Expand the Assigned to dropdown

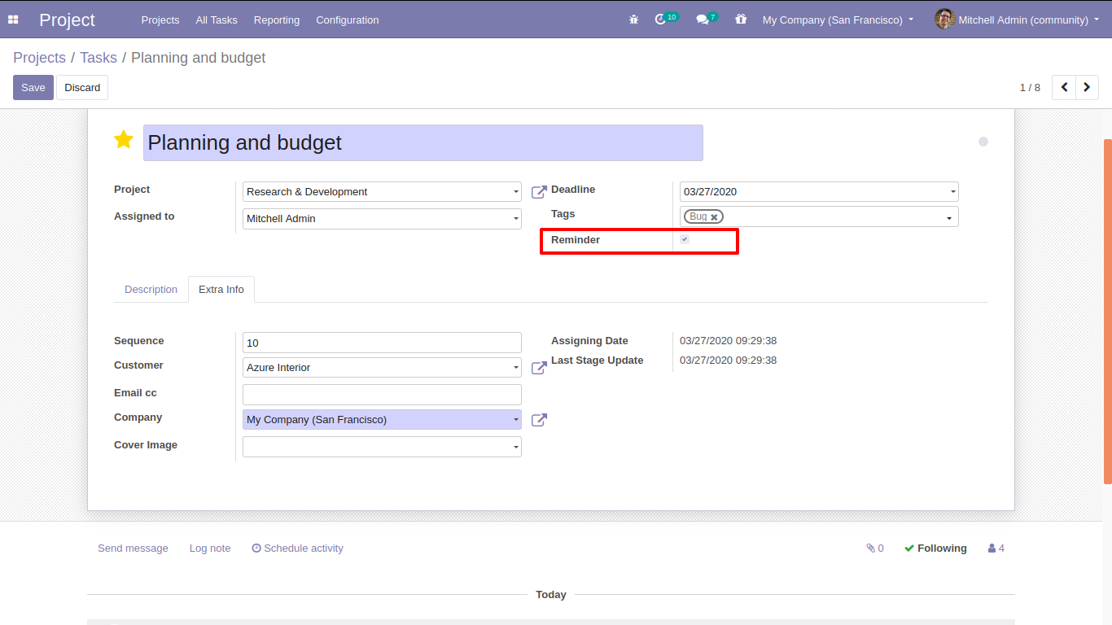click(515, 219)
